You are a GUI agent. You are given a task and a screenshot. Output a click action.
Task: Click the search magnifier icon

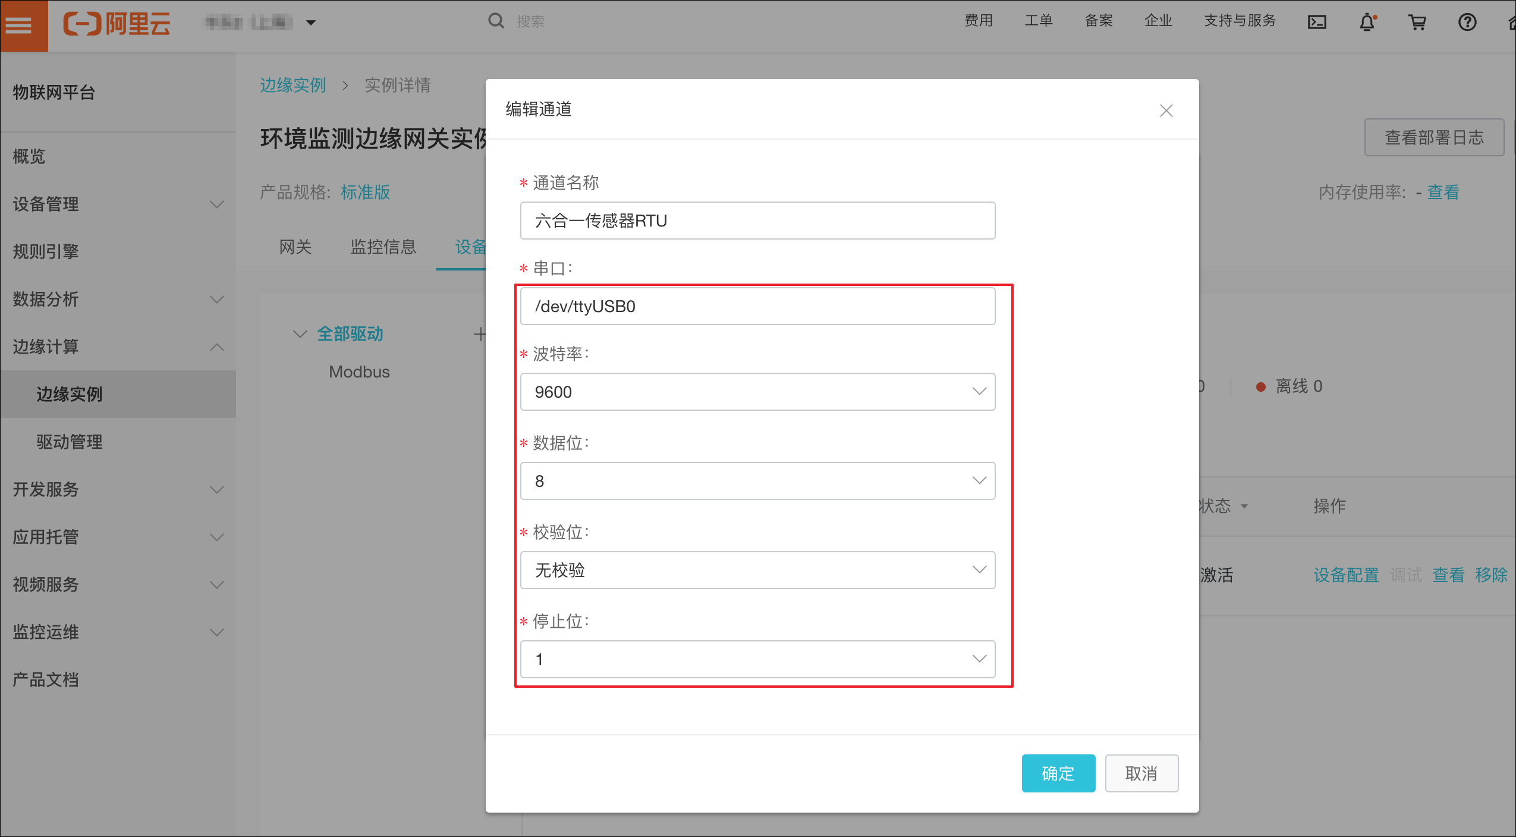(x=496, y=21)
